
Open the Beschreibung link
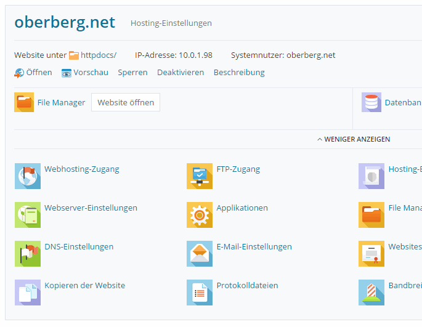pyautogui.click(x=239, y=72)
